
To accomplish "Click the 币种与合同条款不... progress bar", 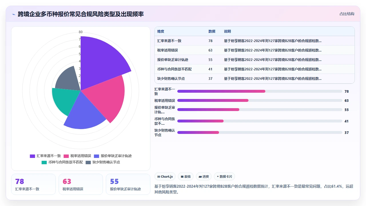I will tap(260, 121).
